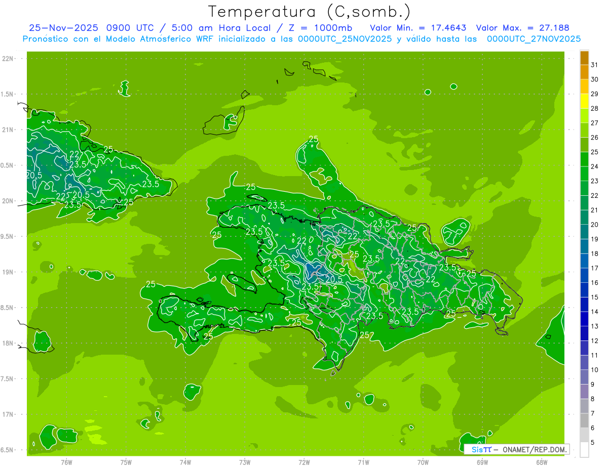
Task: Select the teal swatch between 19 and 20
Action: tap(584, 232)
